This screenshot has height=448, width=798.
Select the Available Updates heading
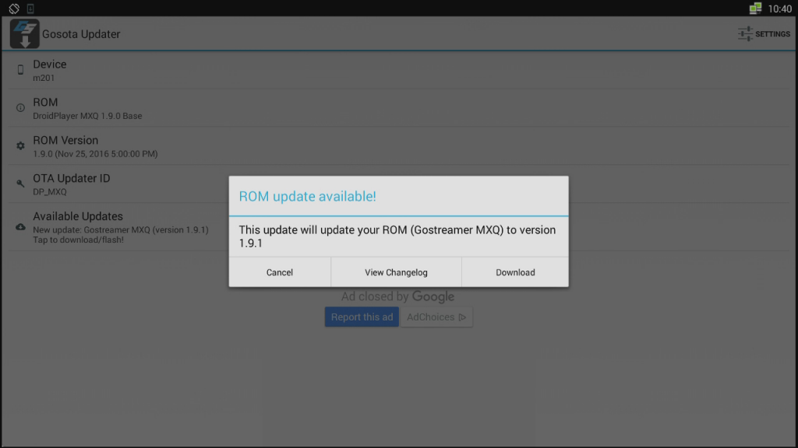[78, 216]
